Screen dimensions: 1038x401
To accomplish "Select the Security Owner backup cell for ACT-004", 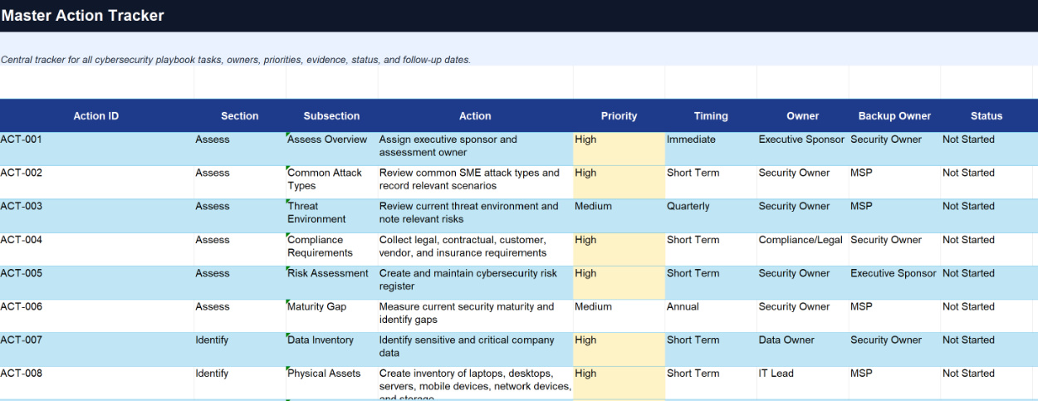I will click(894, 249).
